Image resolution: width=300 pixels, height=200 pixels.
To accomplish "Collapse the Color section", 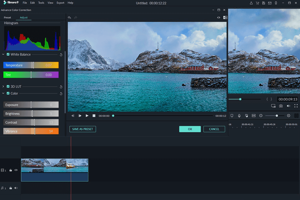I will (x=3, y=93).
